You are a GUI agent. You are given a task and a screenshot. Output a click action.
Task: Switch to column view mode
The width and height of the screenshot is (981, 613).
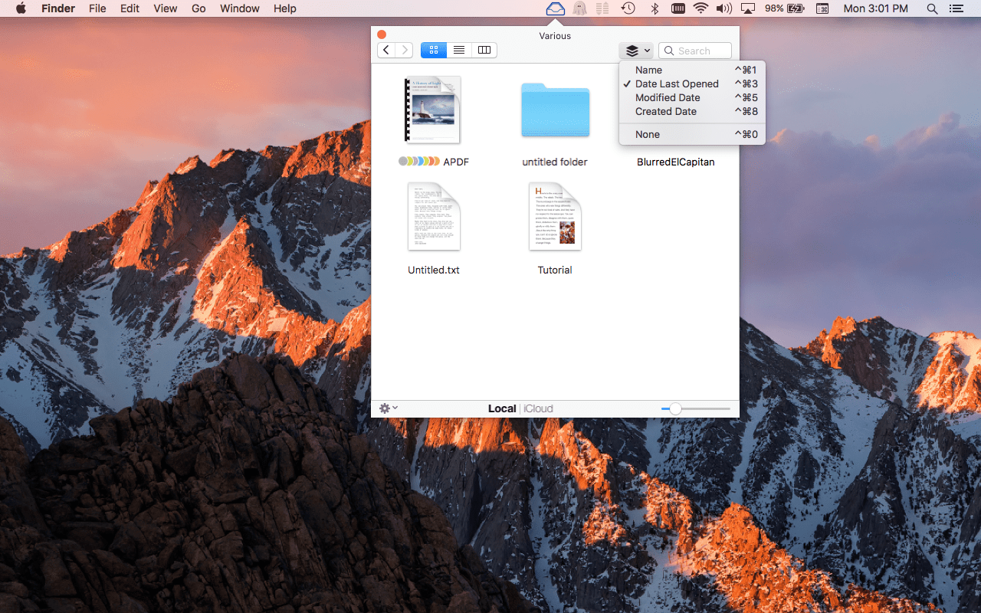pos(484,50)
